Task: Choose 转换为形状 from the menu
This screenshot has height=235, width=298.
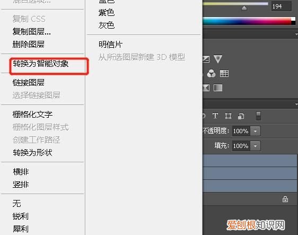Action: point(32,152)
